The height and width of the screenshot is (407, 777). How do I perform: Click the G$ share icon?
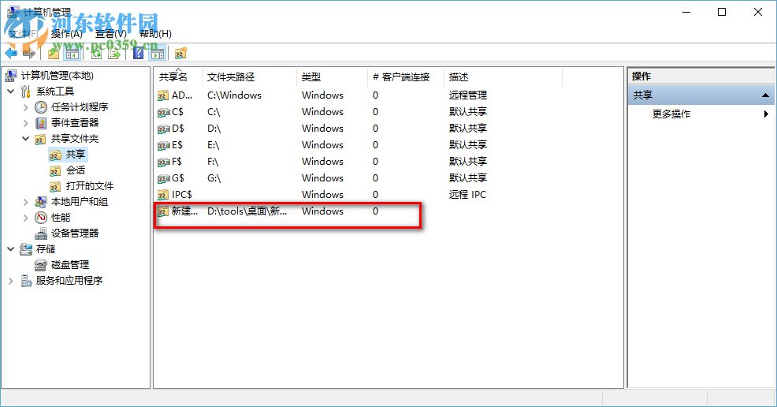164,178
